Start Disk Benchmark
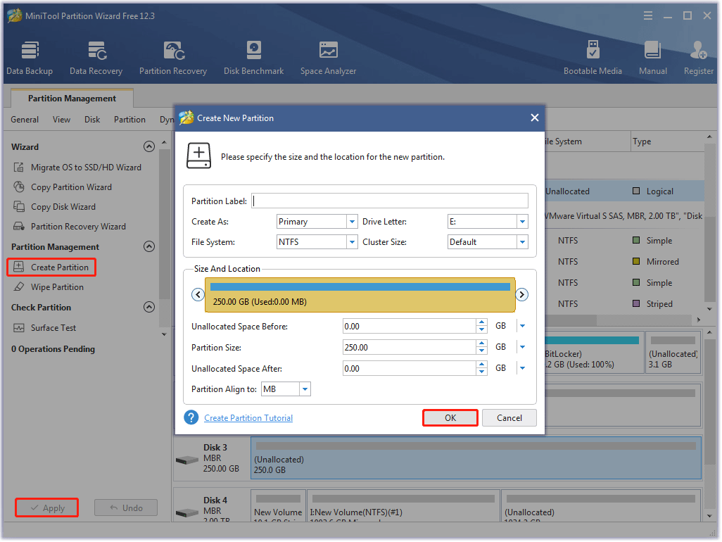 point(253,56)
